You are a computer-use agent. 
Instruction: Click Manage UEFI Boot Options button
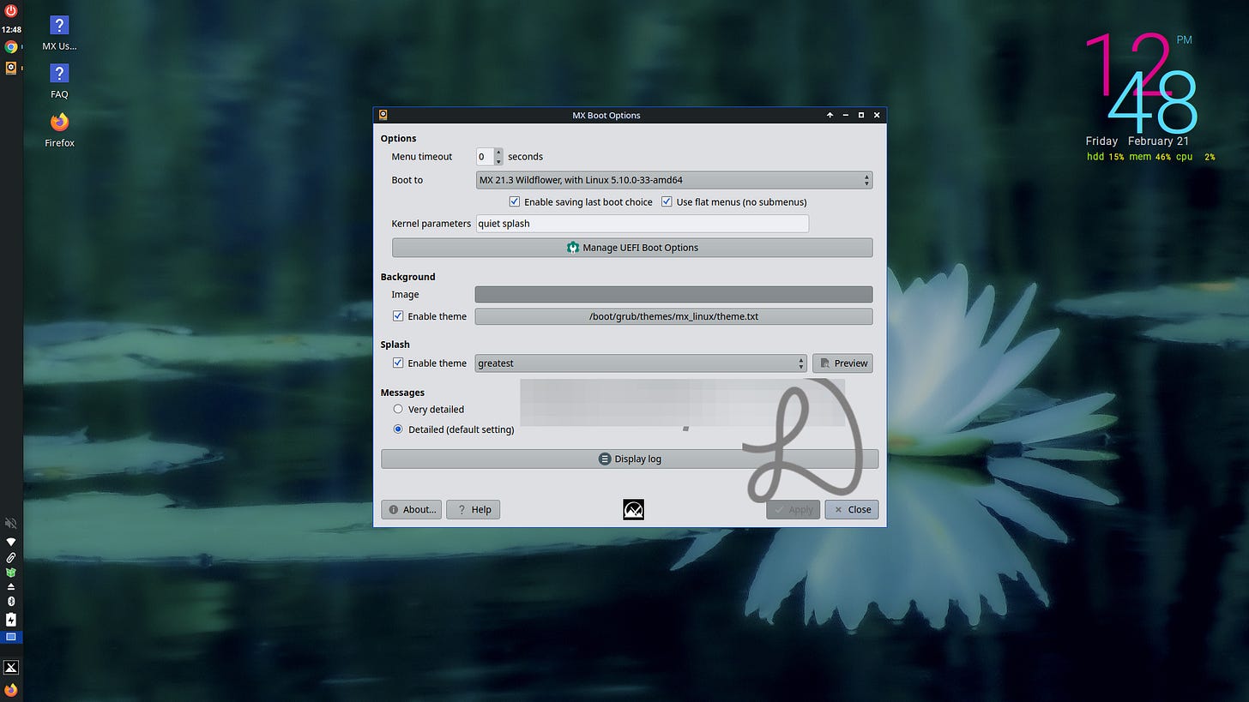(632, 248)
